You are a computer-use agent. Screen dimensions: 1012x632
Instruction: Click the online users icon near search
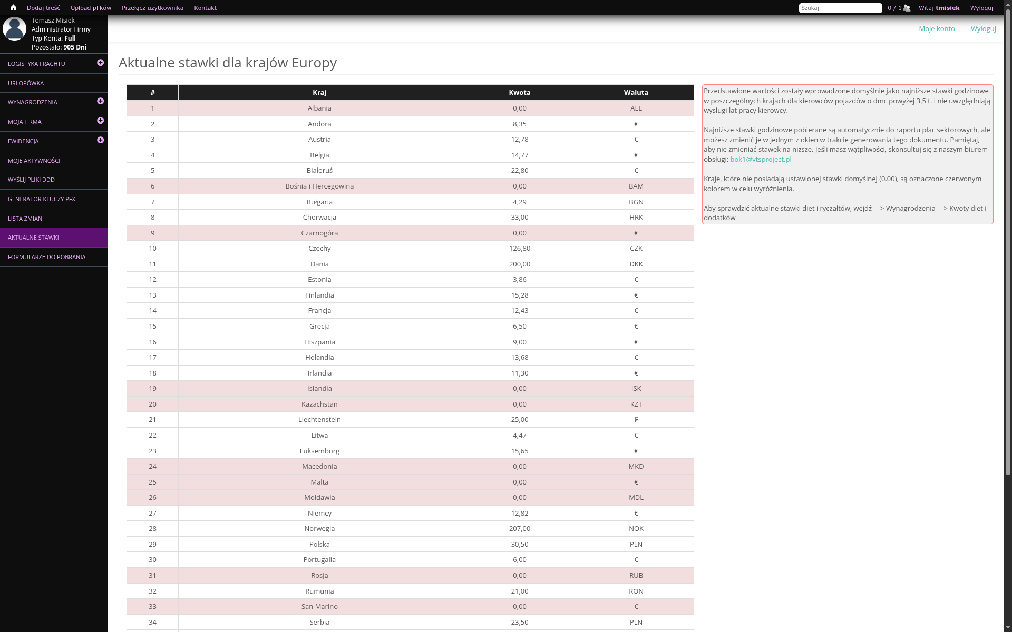tap(907, 8)
